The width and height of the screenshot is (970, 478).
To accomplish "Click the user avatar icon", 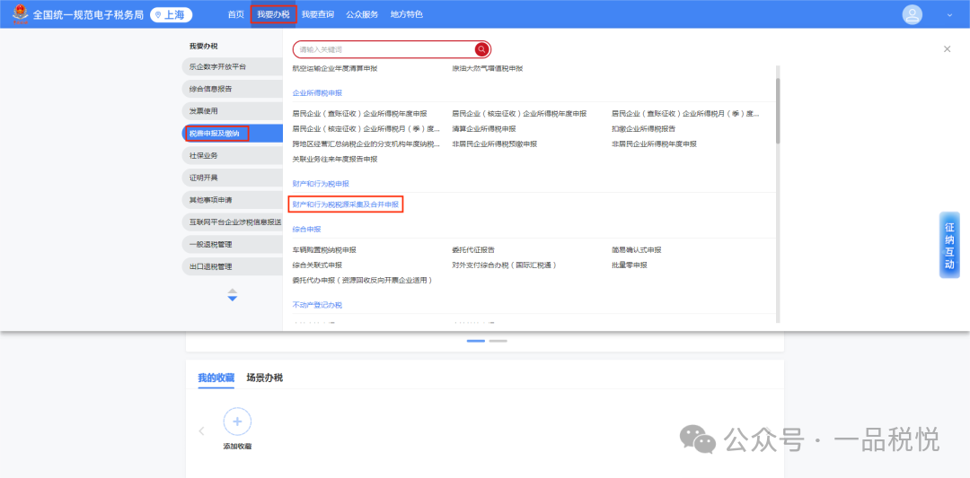I will (x=912, y=14).
